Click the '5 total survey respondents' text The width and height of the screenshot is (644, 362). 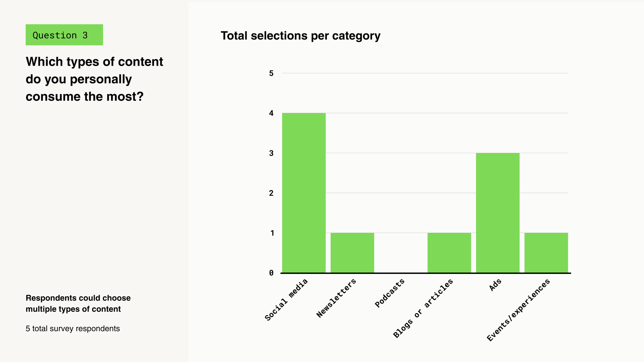point(73,329)
